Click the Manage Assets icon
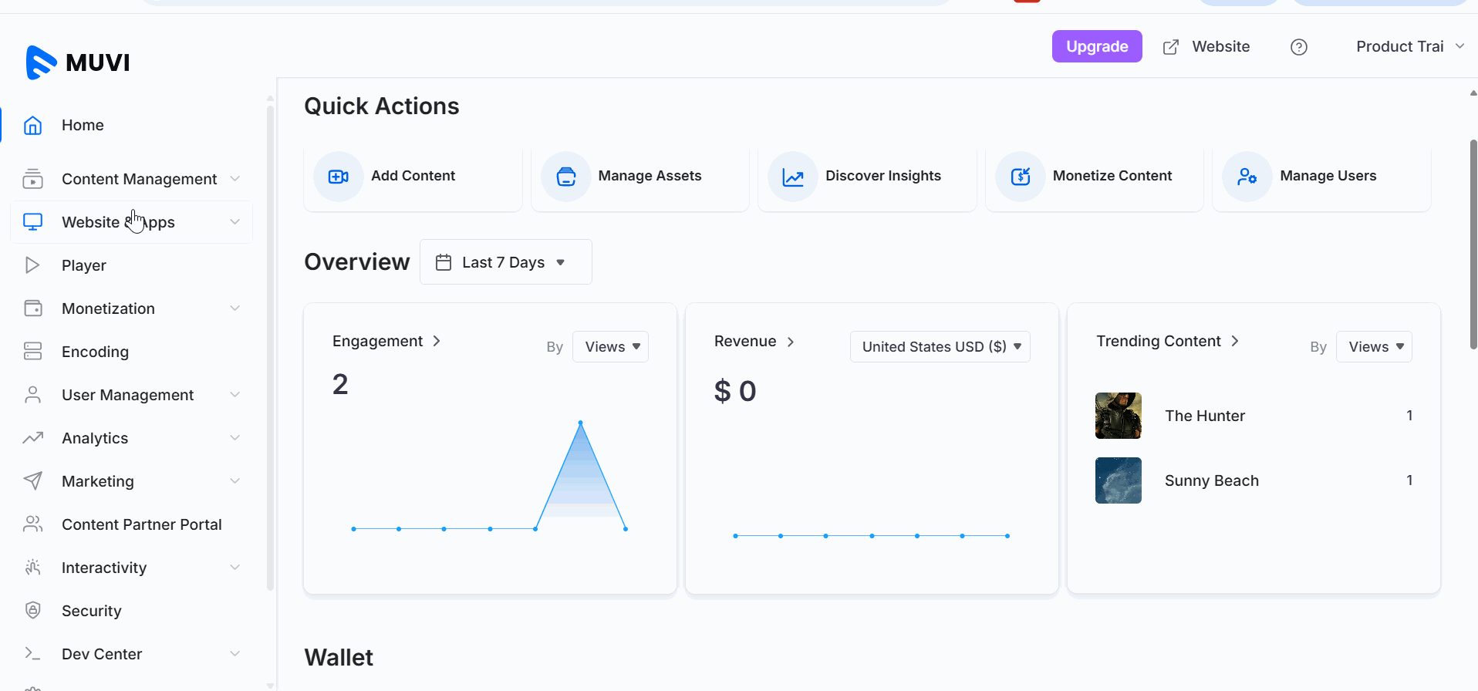This screenshot has height=691, width=1478. pyautogui.click(x=565, y=177)
